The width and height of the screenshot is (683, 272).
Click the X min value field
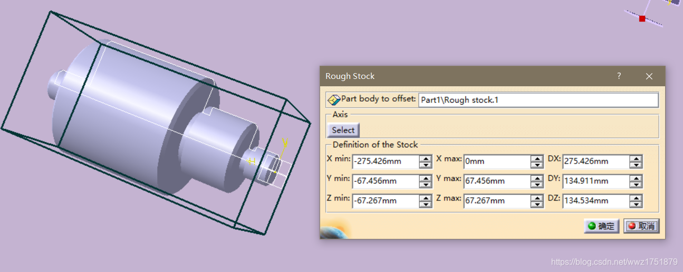[385, 162]
